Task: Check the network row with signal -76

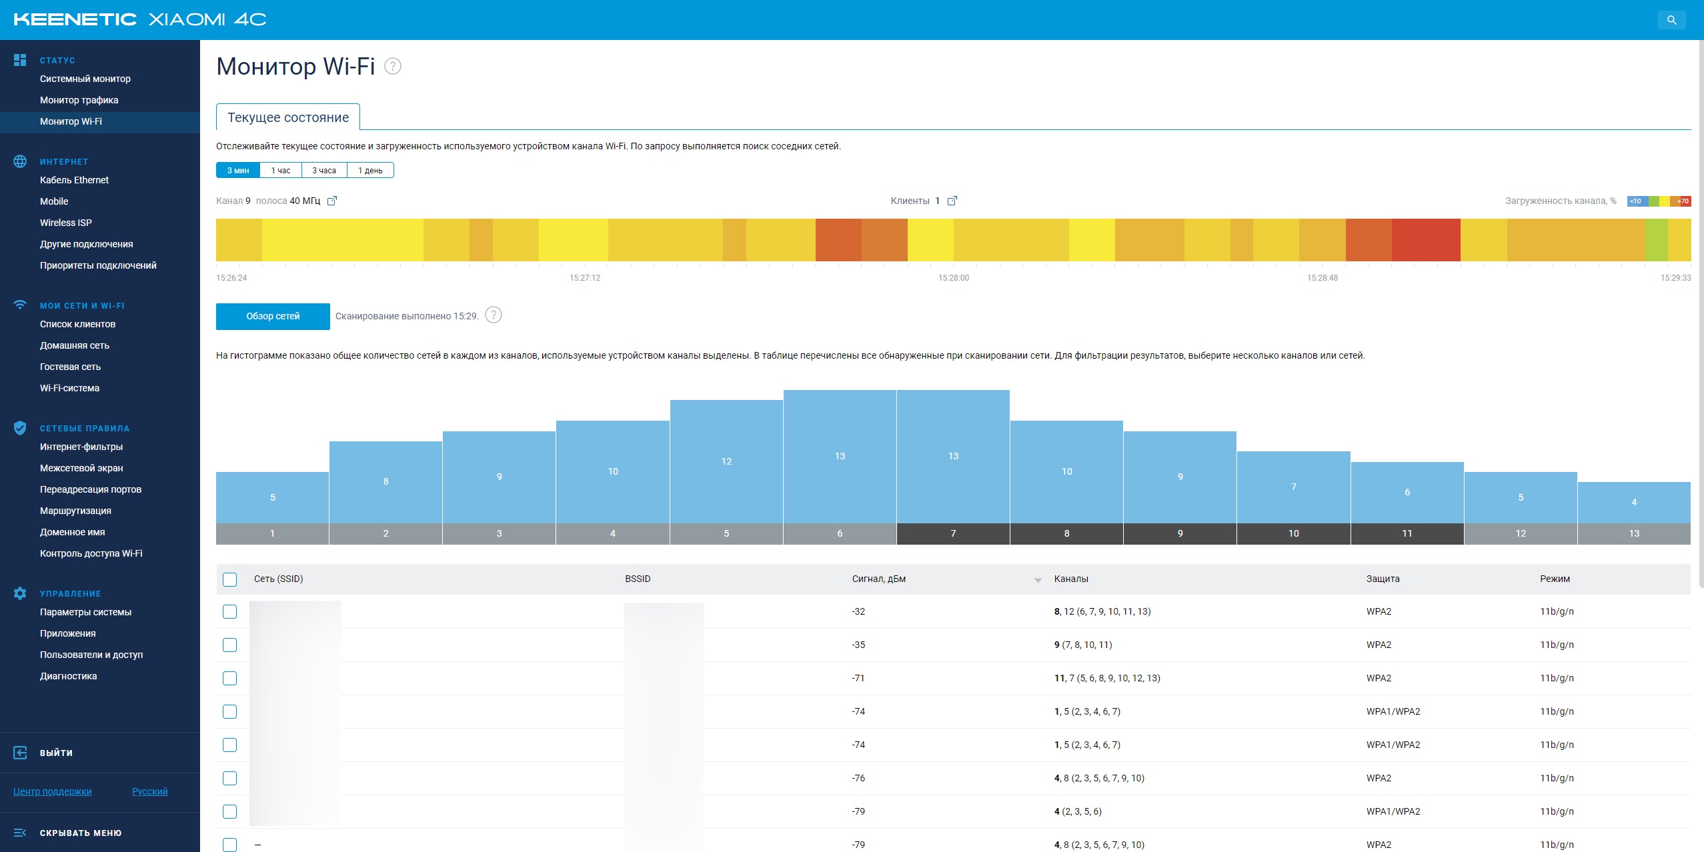Action: [229, 779]
